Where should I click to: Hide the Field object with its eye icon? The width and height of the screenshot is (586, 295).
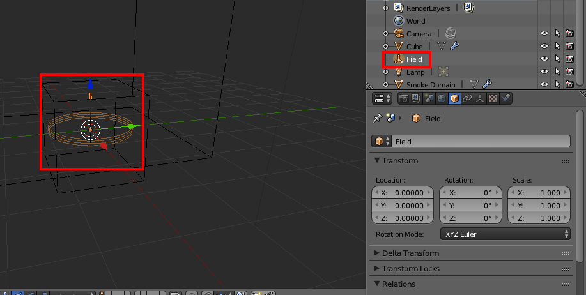coord(544,59)
